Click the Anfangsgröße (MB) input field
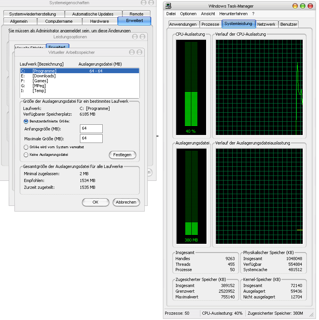 click(x=91, y=129)
